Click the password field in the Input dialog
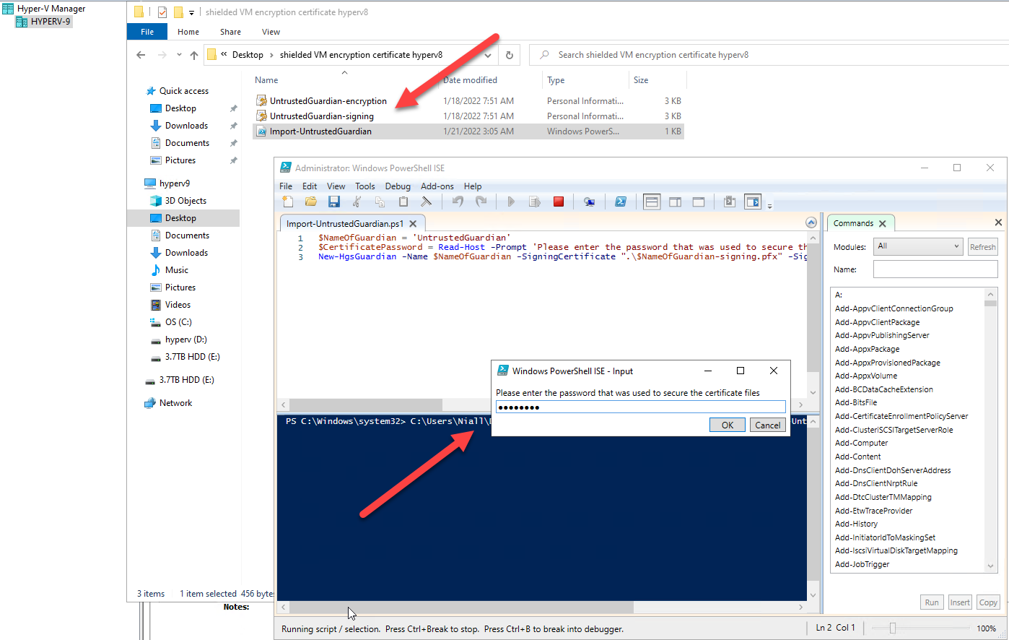Viewport: 1009px width, 640px height. click(x=641, y=407)
